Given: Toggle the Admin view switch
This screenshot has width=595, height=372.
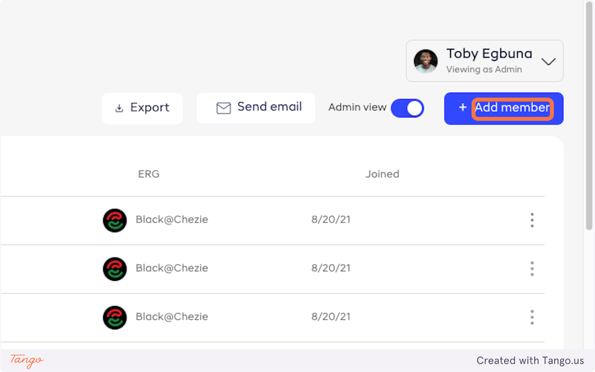Looking at the screenshot, I should [407, 108].
